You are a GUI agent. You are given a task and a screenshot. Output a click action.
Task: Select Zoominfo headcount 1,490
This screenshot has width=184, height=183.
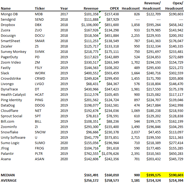coord(135,127)
